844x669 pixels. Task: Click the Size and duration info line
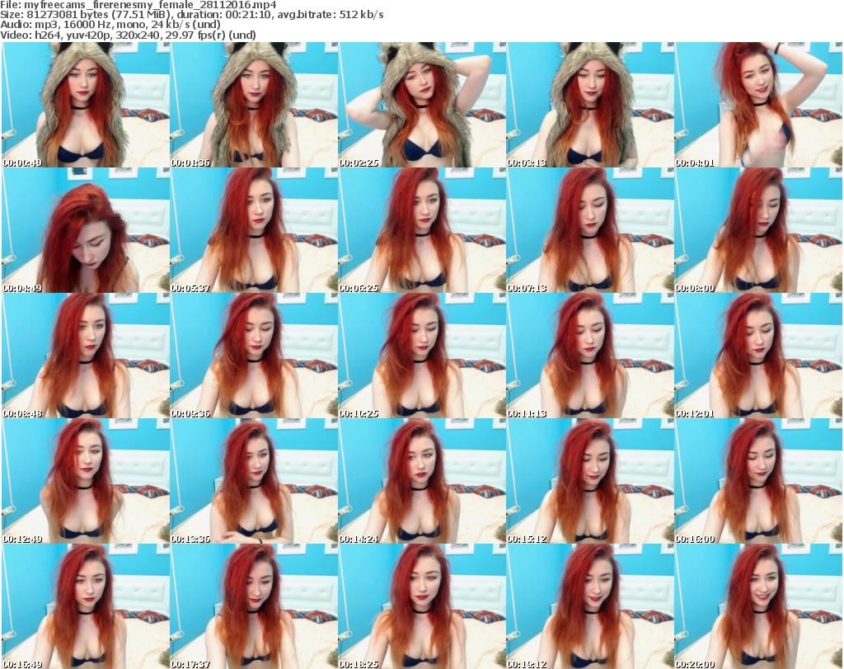click(x=191, y=15)
